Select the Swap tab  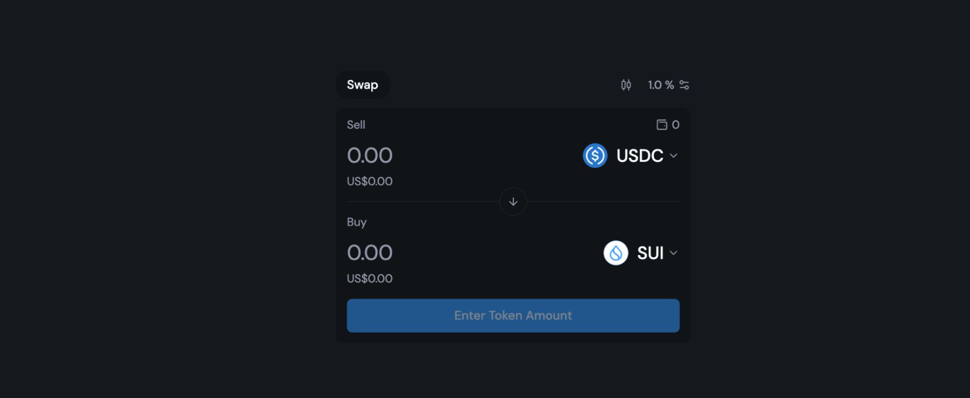point(362,85)
